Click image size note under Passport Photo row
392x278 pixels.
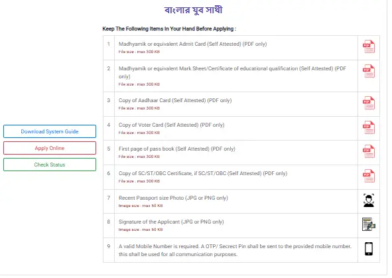[x=141, y=206]
